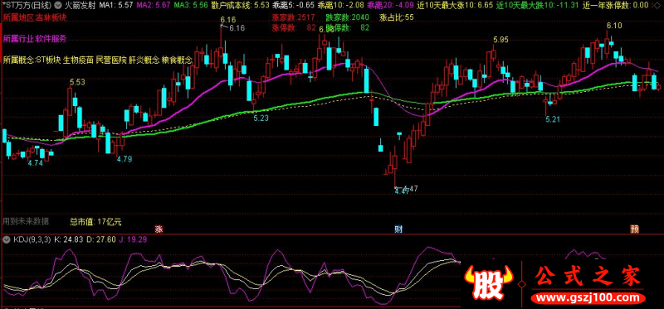Select the 所属地区:吉林板块 region label
This screenshot has height=309, width=664.
pyautogui.click(x=32, y=17)
